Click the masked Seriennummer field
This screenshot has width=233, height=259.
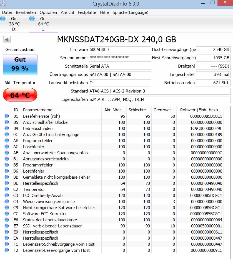click(x=120, y=58)
